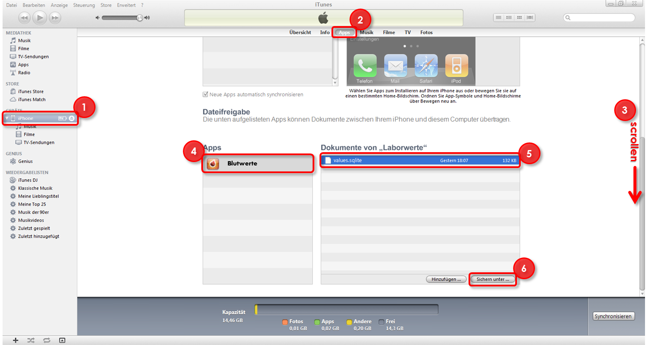
Task: Open the Zuletzt gespielt playlist
Action: pos(34,228)
